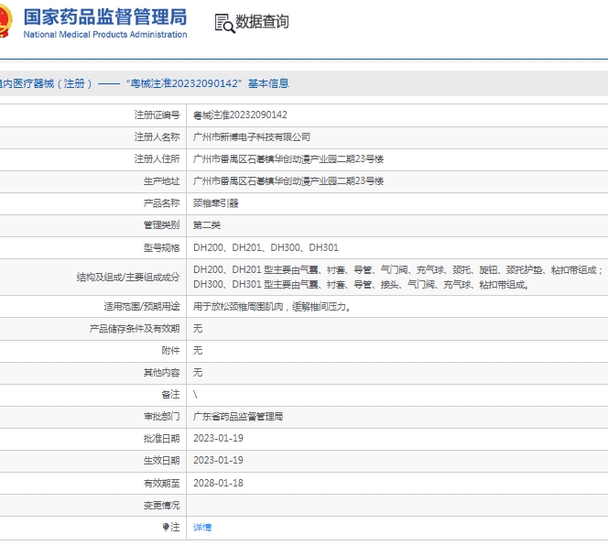Click the 变更情况 label

(162, 505)
